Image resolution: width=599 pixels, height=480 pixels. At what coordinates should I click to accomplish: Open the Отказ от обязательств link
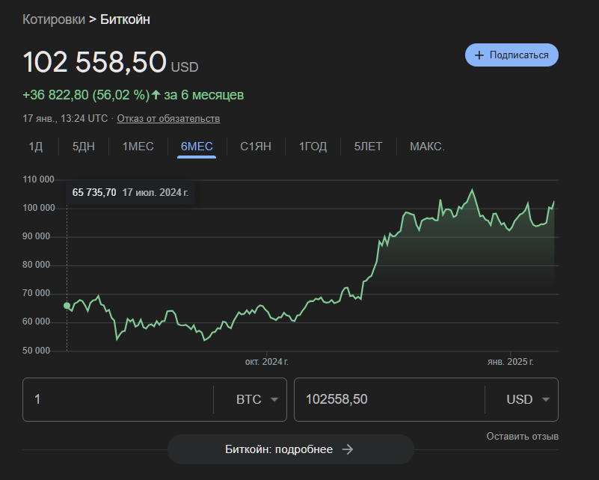coord(168,118)
